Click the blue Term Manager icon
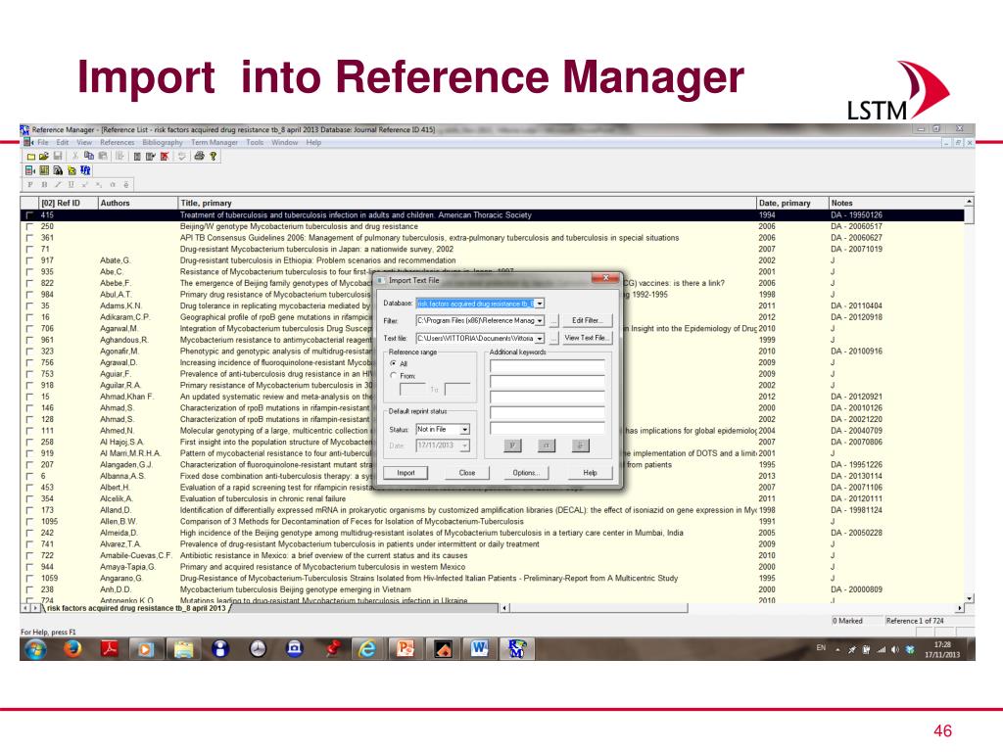Viewport: 1003px width, 752px height. (85, 170)
